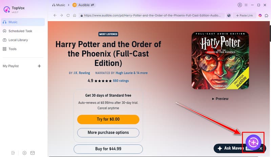Play the audiobook Preview
This screenshot has height=157, width=271.
point(220,99)
